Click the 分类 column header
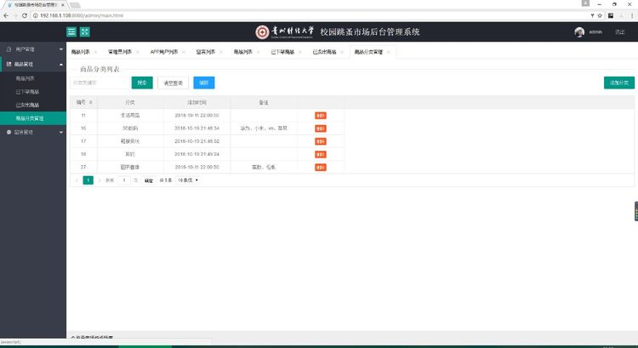Screen dimensions: 638x348 tap(130, 103)
